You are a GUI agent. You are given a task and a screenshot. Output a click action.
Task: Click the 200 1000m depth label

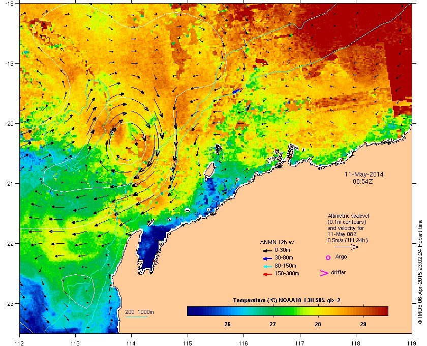(x=139, y=312)
